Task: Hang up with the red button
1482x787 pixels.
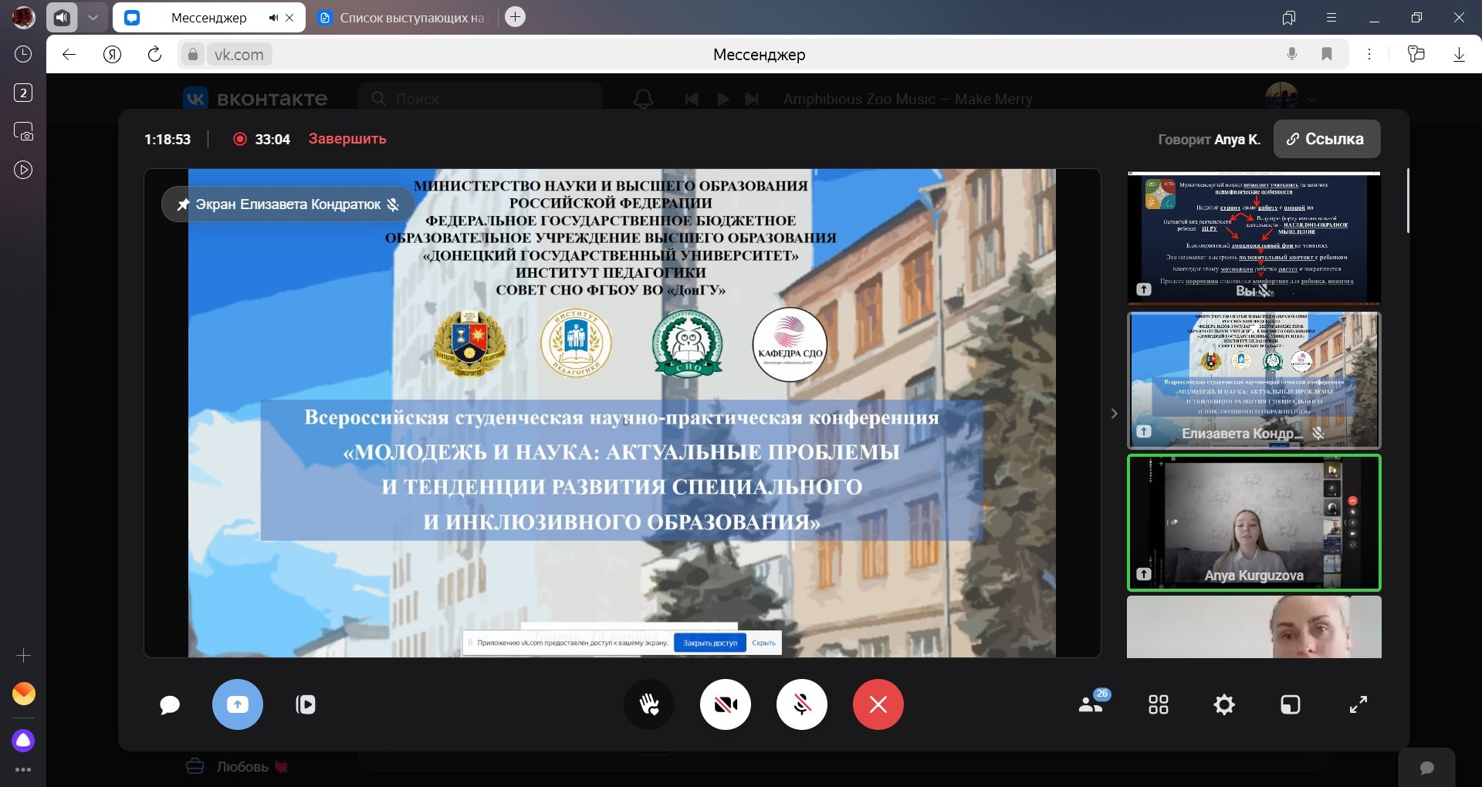Action: pos(878,704)
